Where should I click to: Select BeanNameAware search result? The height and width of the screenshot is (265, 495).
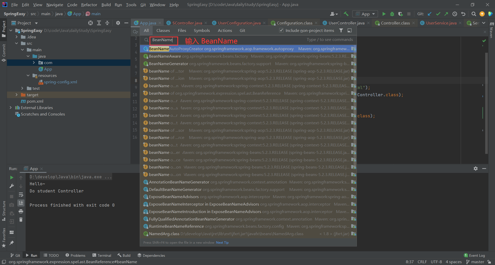pyautogui.click(x=248, y=56)
